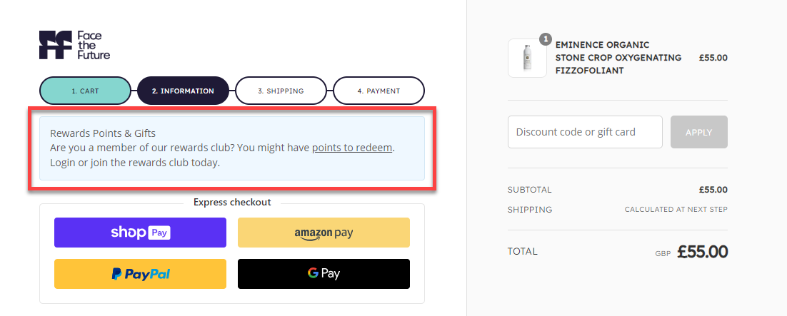Pay using Amazon Pay
Viewport: 787px width, 316px height.
tap(324, 233)
